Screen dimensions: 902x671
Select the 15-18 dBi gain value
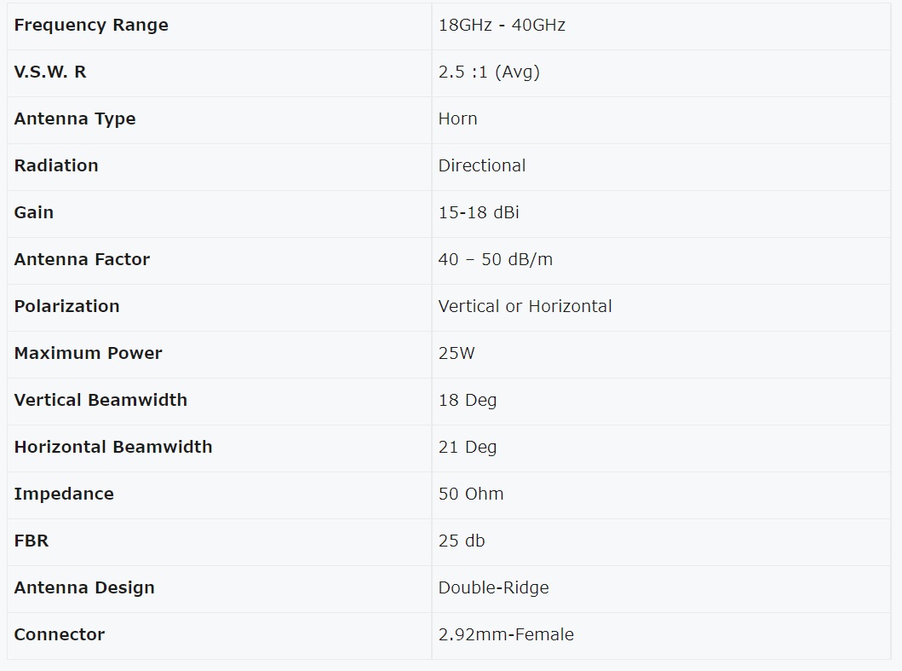click(x=479, y=213)
